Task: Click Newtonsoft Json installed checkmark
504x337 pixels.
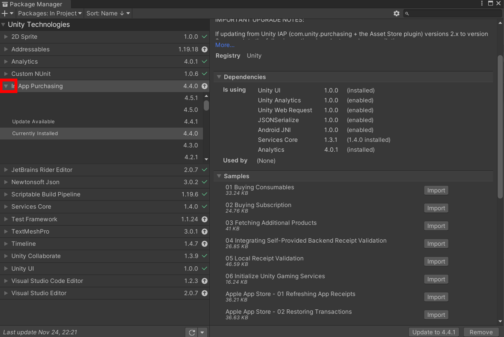Action: coord(204,182)
